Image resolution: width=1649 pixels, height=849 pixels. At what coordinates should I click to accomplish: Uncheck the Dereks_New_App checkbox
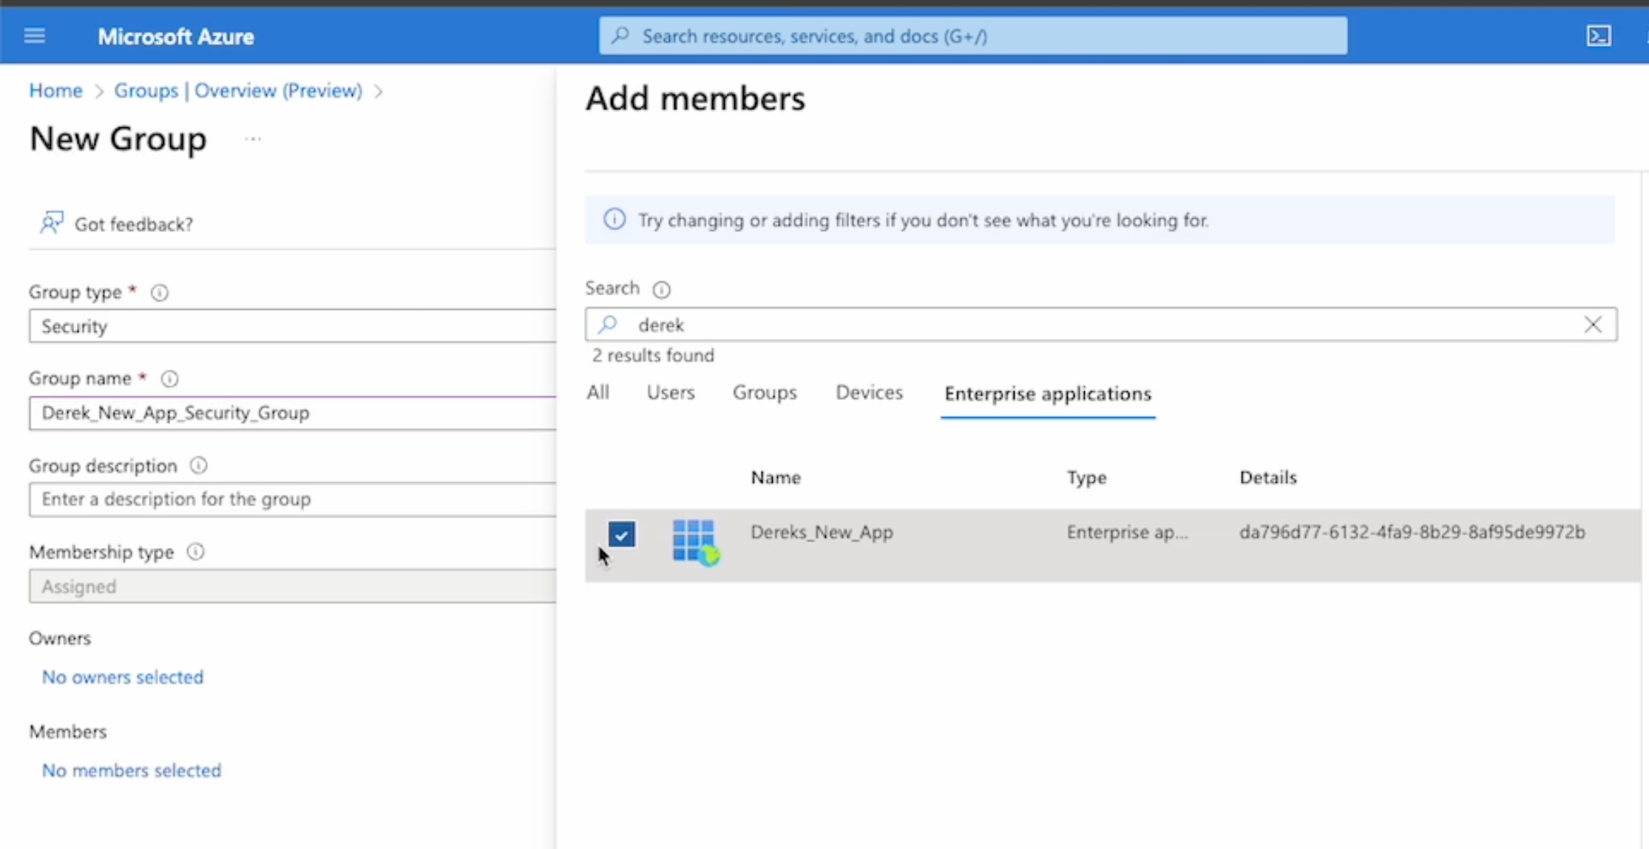[x=621, y=534]
